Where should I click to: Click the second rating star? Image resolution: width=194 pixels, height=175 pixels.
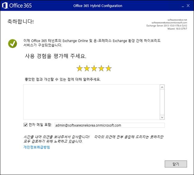[87, 68]
